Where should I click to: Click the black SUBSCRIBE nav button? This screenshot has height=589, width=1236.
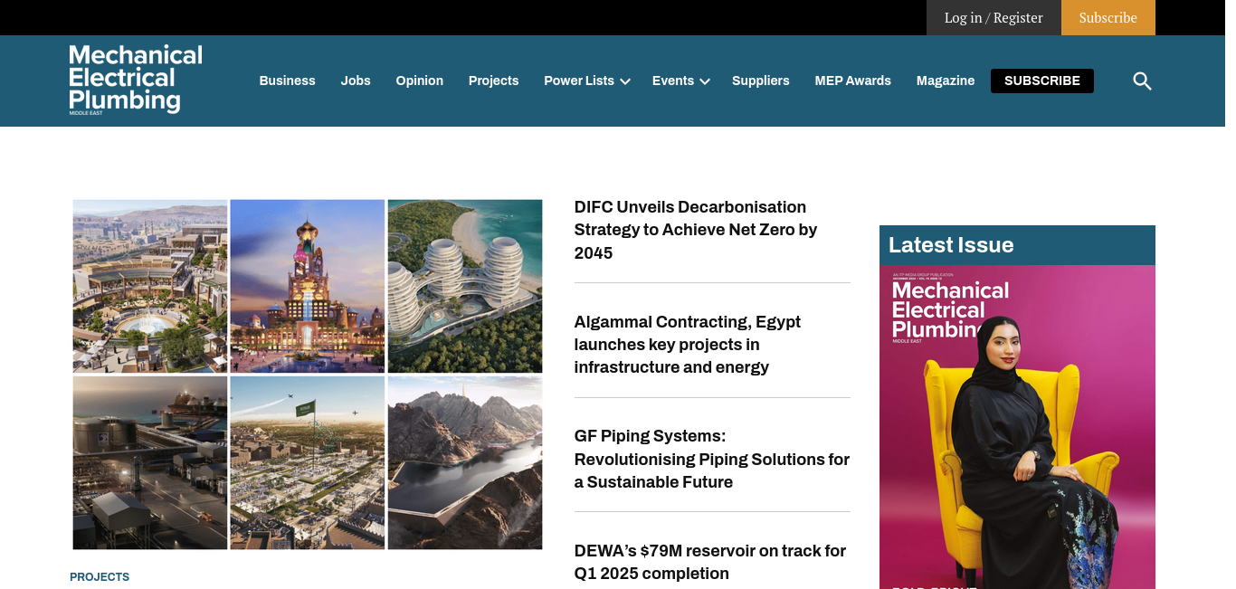(1041, 81)
